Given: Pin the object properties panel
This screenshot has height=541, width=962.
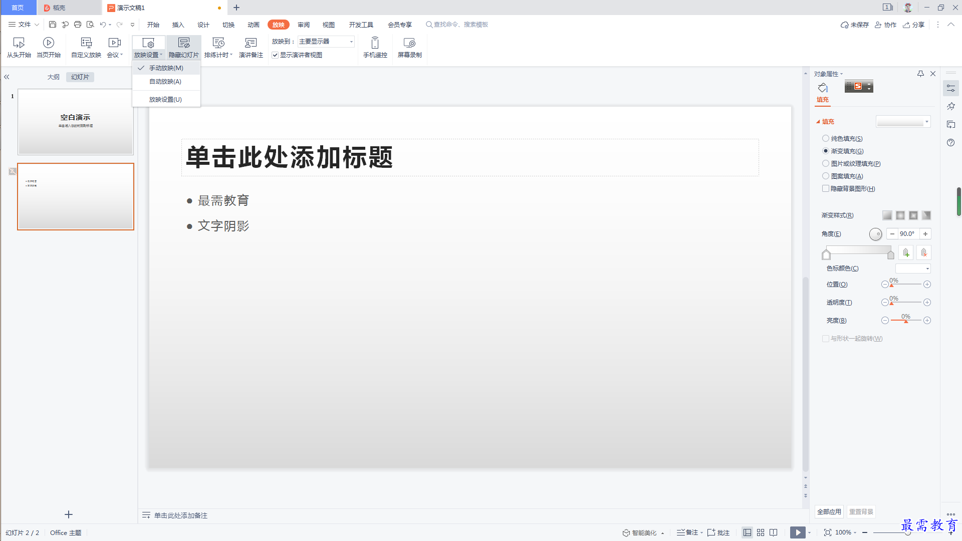Looking at the screenshot, I should 920,74.
